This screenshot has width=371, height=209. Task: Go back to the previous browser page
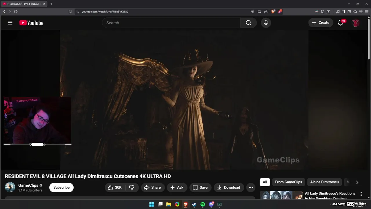click(4, 12)
